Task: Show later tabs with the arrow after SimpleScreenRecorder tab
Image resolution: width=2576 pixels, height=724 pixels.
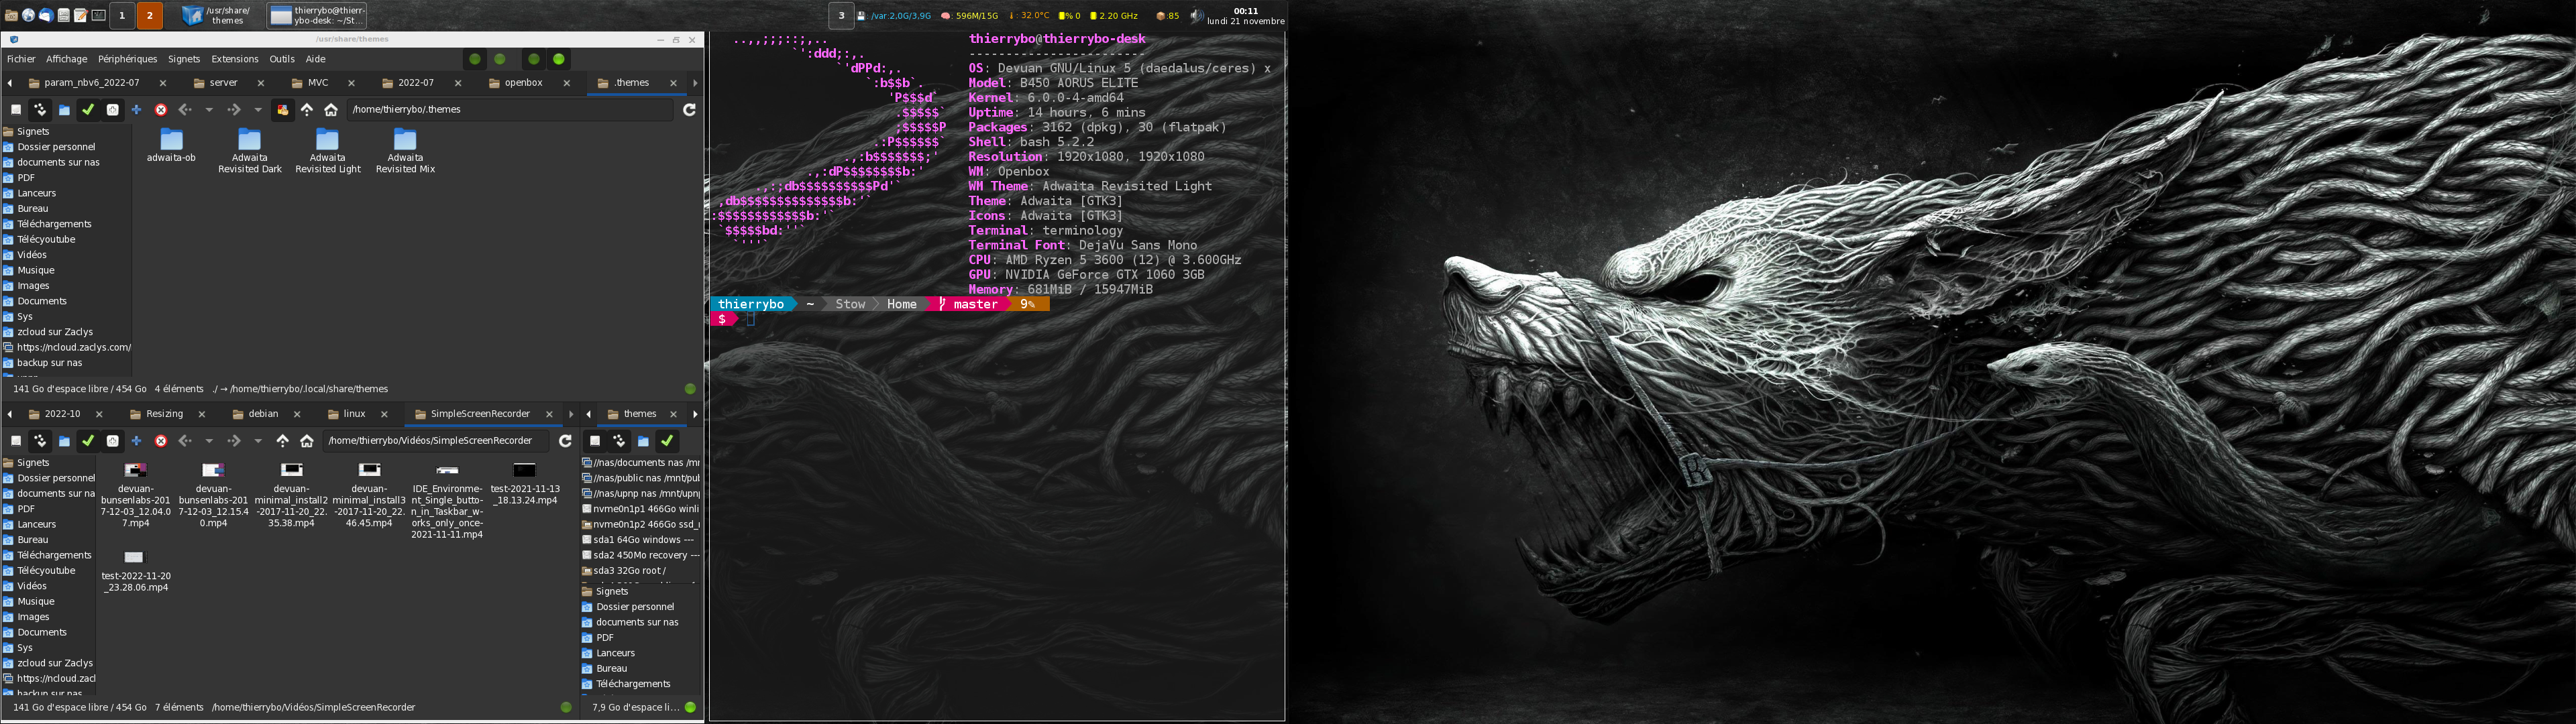Action: [x=571, y=414]
